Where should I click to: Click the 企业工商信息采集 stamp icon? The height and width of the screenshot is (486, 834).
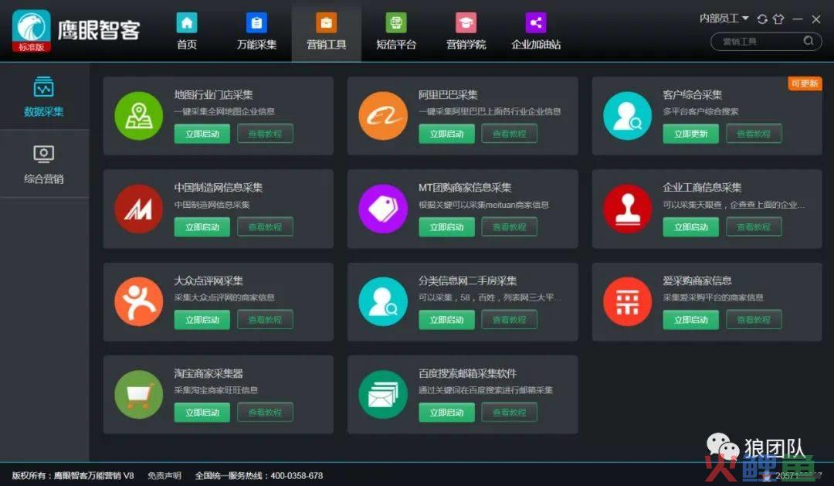627,209
